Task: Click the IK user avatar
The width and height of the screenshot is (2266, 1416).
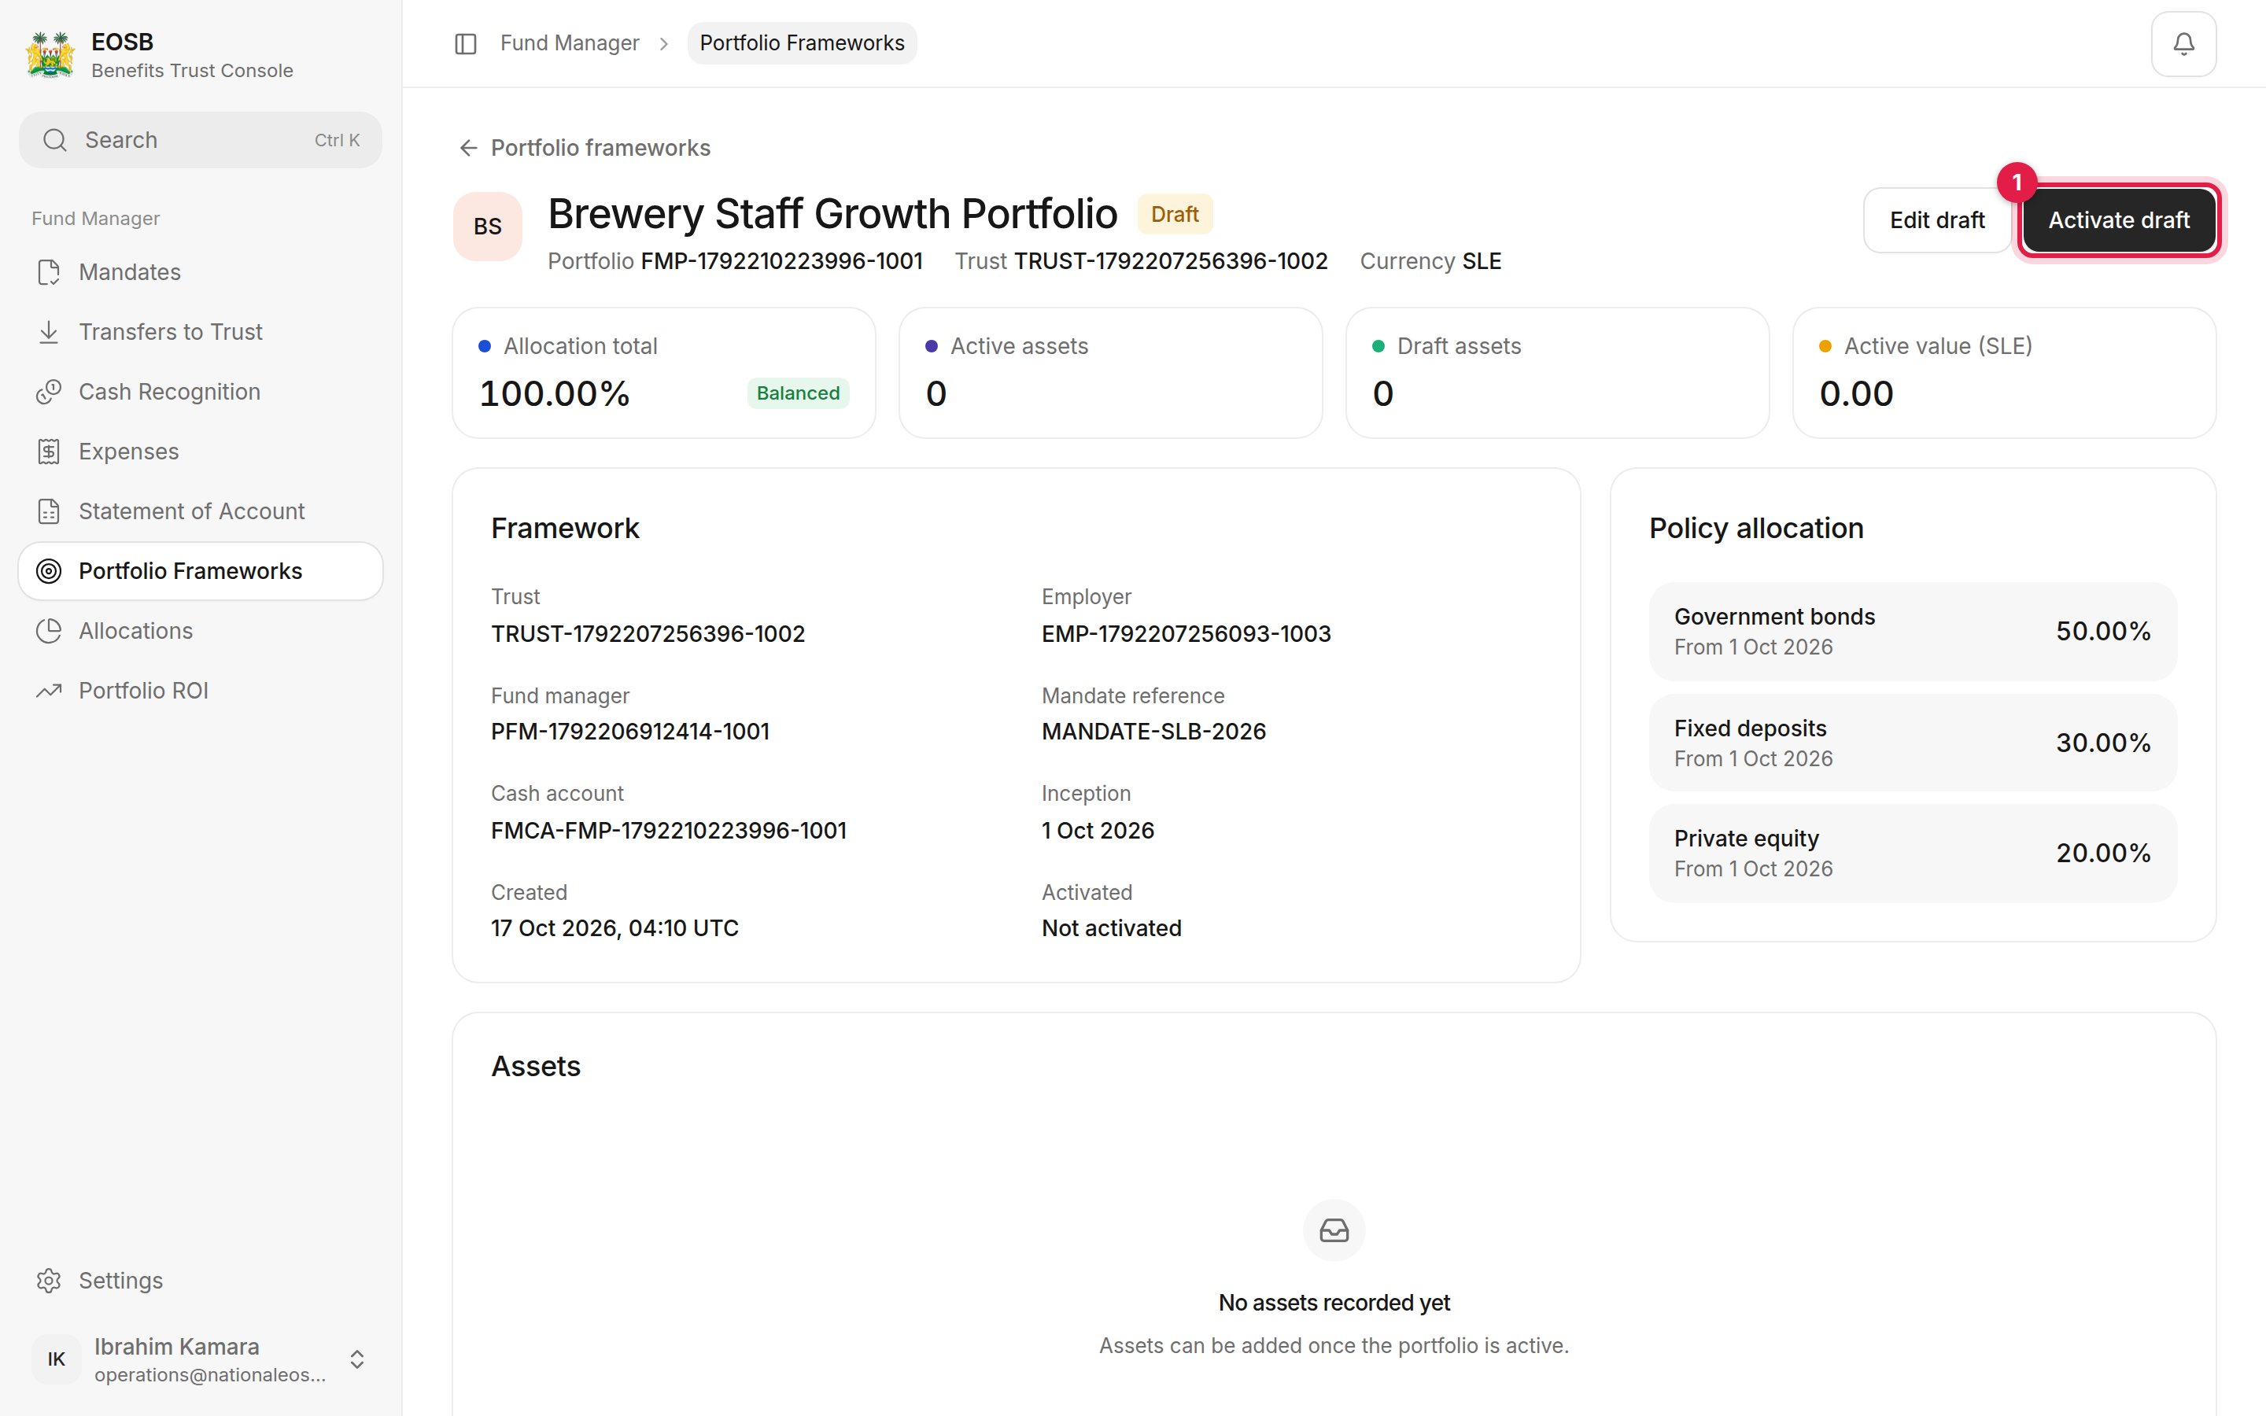Action: [x=56, y=1360]
